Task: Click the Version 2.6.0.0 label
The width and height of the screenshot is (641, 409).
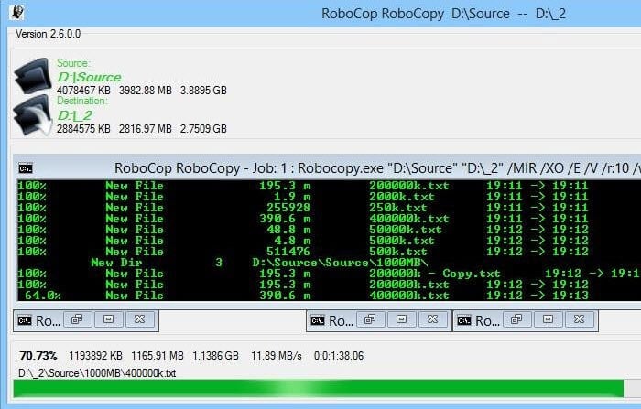Action: pyautogui.click(x=48, y=34)
